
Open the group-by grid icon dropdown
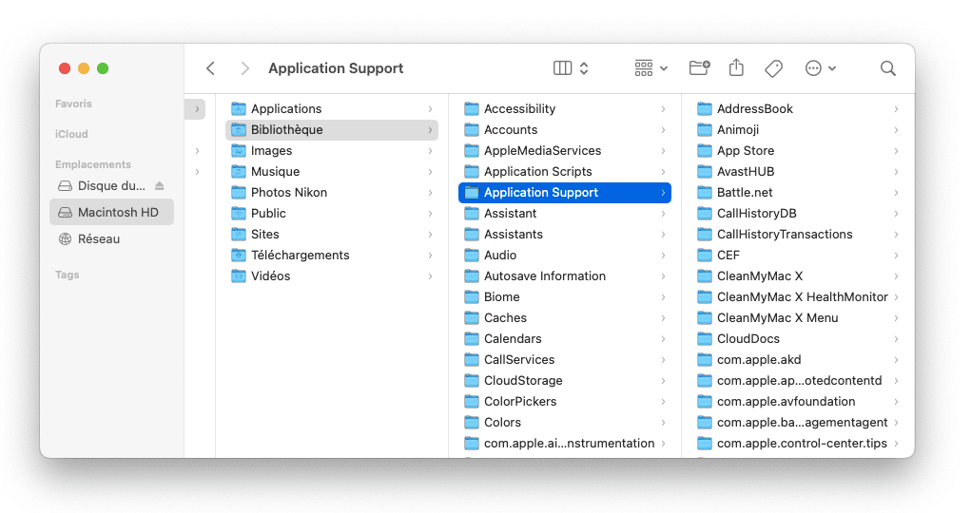[651, 68]
